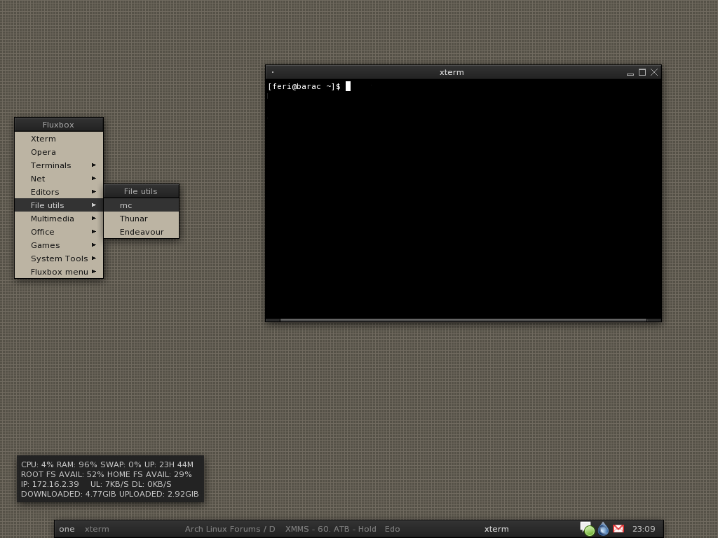Click the 23:09 clock
The height and width of the screenshot is (538, 718).
(644, 529)
